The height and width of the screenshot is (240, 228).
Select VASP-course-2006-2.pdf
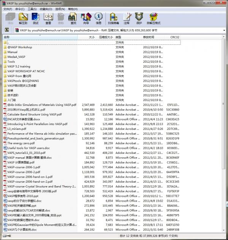pyautogui.click(x=92, y=172)
